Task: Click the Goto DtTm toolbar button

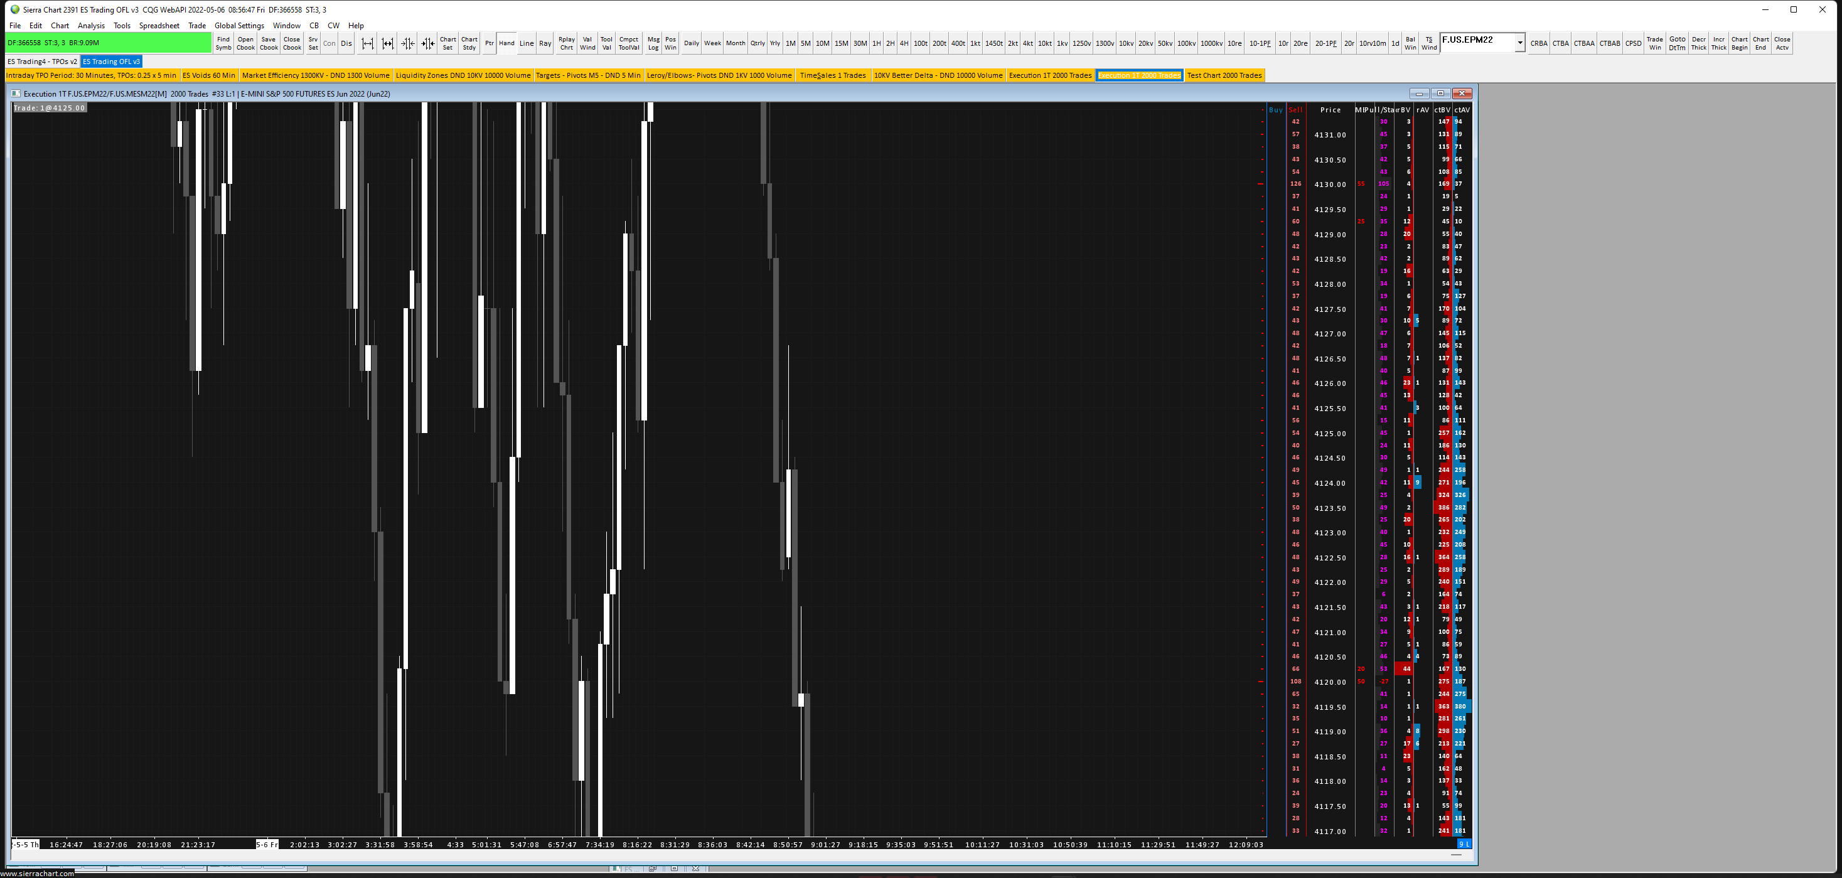Action: tap(1677, 43)
